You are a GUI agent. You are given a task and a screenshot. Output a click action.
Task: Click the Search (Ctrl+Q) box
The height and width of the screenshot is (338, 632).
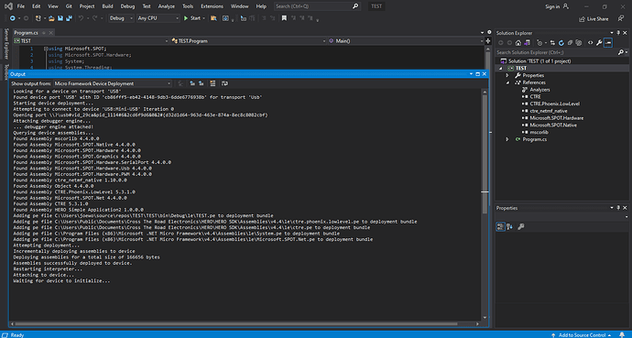coord(316,6)
